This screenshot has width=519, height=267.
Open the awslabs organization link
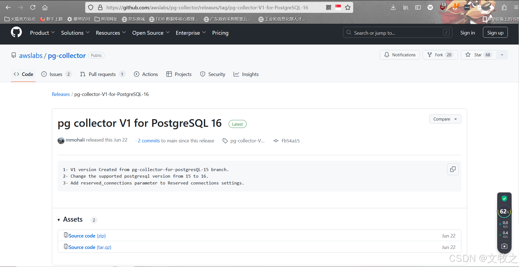tap(31, 55)
